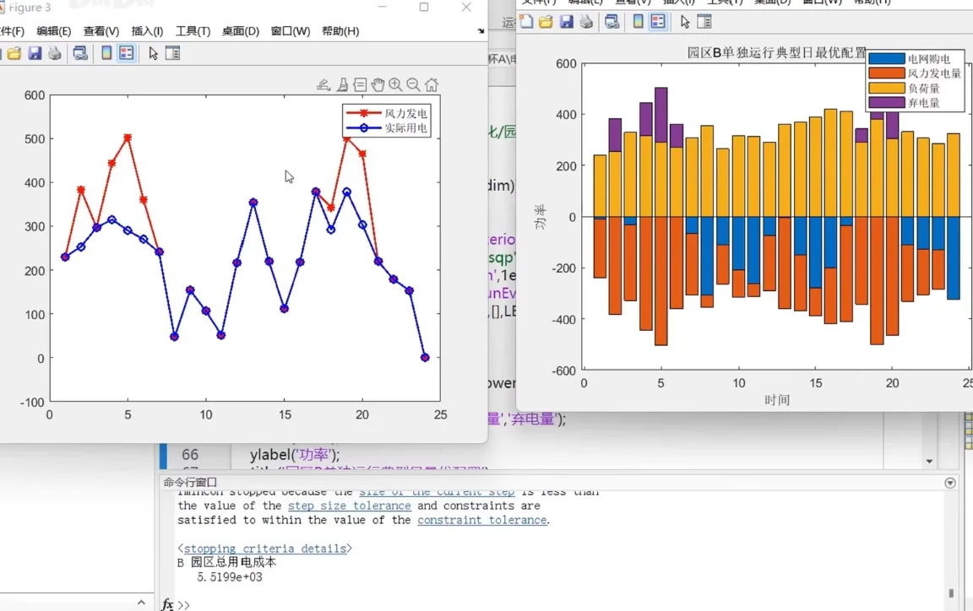This screenshot has height=611, width=973.
Task: Toggle Insert Colorbar in Figure 3 toolbar
Action: click(106, 53)
